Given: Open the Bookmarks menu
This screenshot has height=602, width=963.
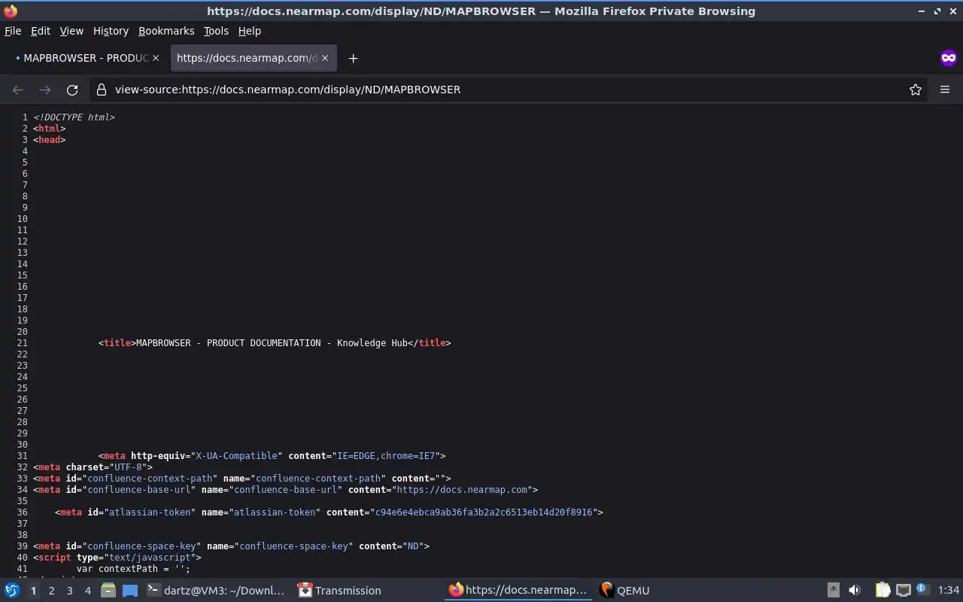Looking at the screenshot, I should [x=166, y=31].
